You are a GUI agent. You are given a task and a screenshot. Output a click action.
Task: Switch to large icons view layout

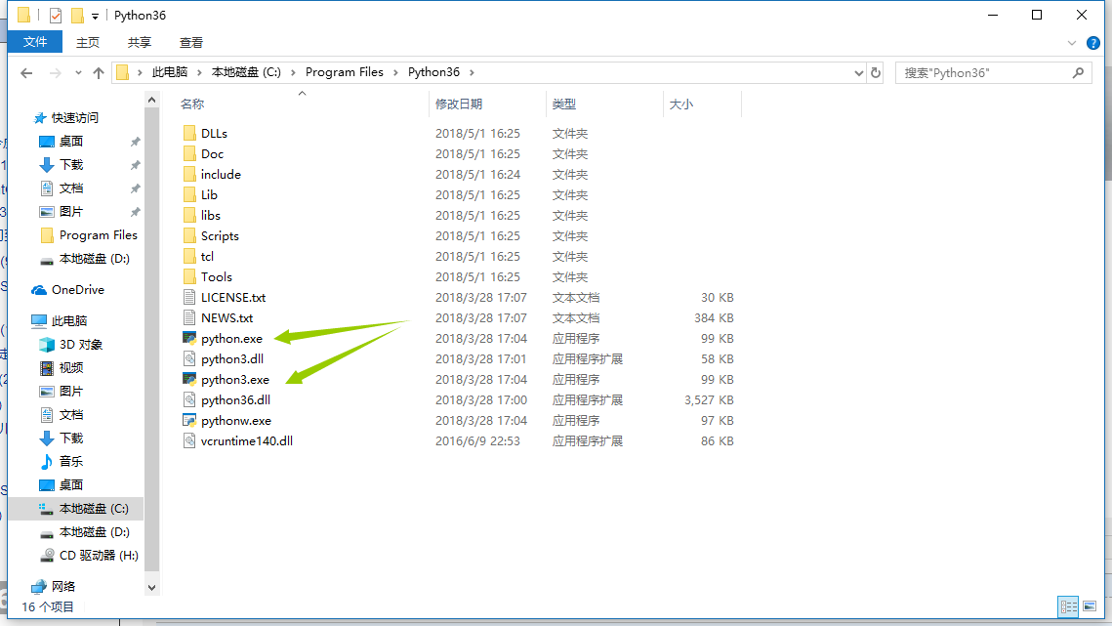[x=1090, y=606]
